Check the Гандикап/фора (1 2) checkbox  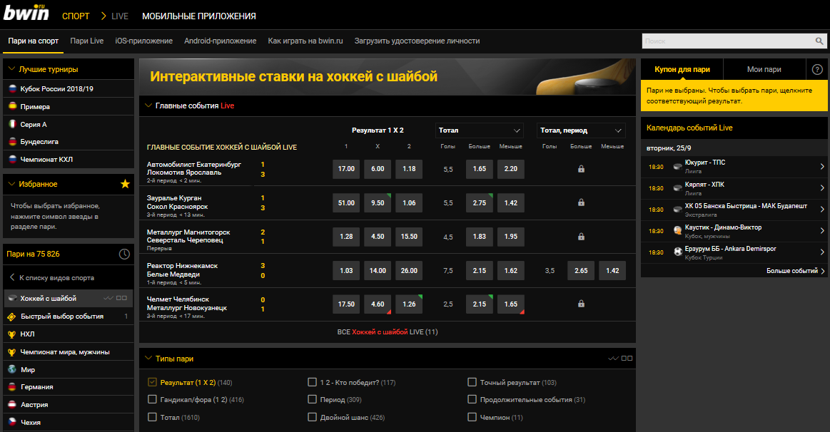153,400
